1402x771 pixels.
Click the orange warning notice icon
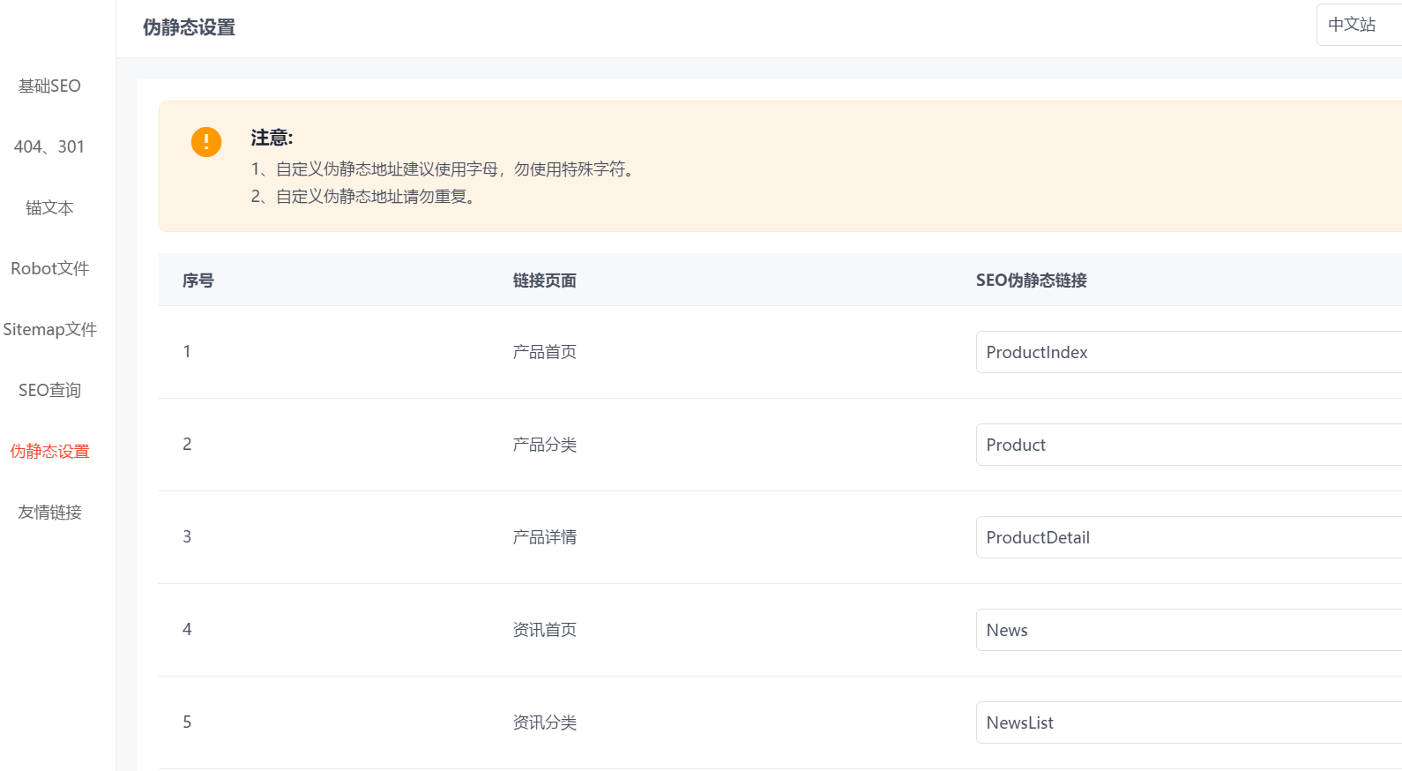(x=206, y=141)
